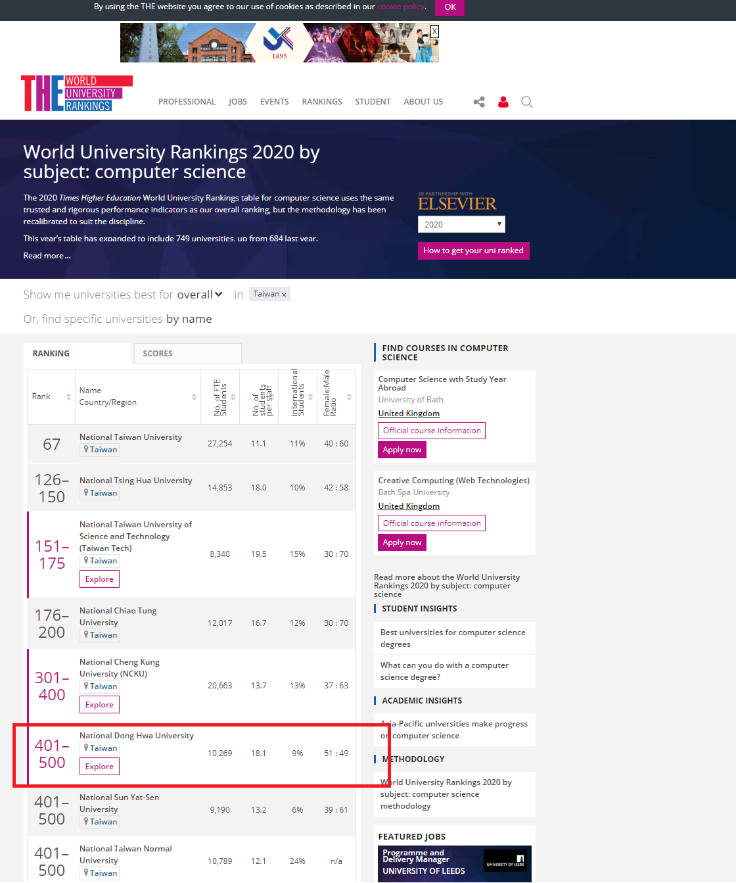Sort by Name Country/Region arrows
Viewport: 736px width, 883px height.
pos(194,396)
